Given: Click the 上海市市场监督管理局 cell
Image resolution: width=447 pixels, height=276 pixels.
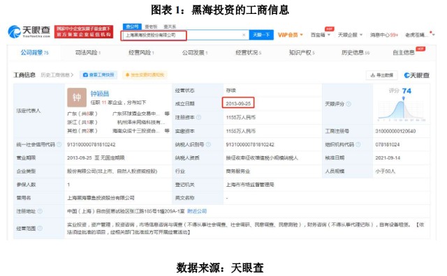Looking at the screenshot, I should pyautogui.click(x=250, y=185).
